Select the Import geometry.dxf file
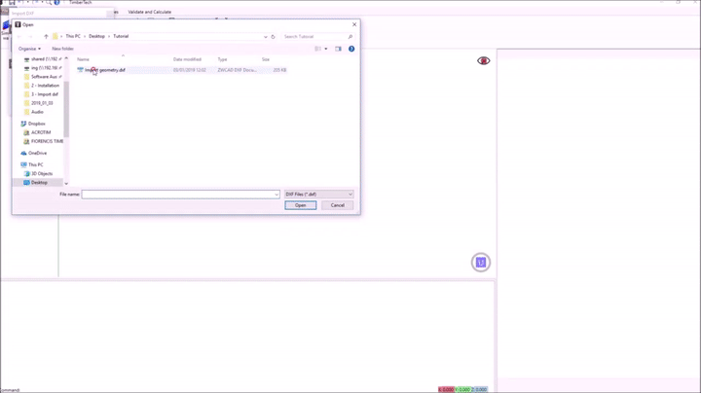The width and height of the screenshot is (701, 393). [x=104, y=70]
